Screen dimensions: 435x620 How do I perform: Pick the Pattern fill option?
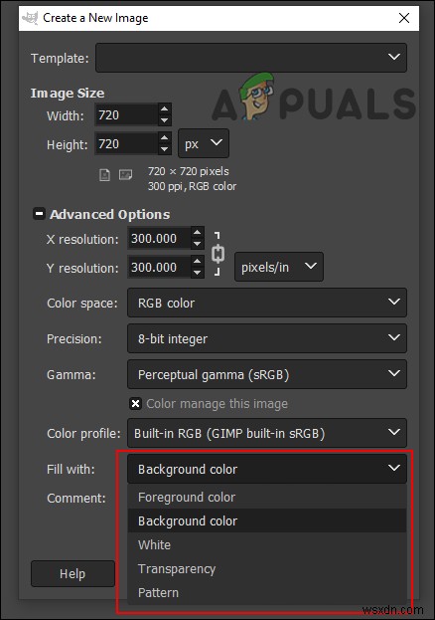[x=267, y=592]
